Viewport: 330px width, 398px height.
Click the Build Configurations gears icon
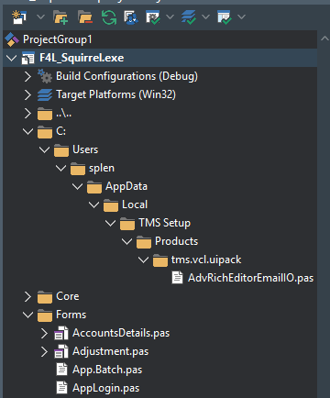click(x=45, y=76)
